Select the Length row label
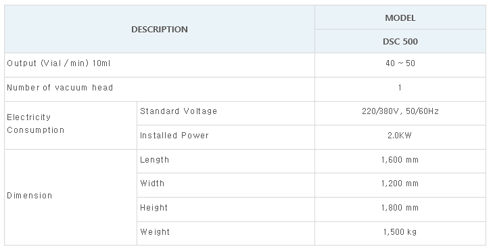The image size is (491, 251). (154, 160)
